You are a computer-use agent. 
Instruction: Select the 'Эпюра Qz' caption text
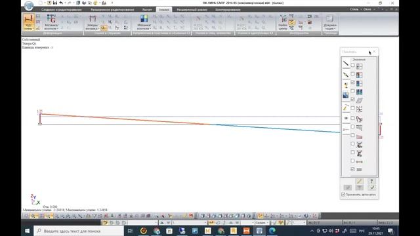(x=29, y=43)
